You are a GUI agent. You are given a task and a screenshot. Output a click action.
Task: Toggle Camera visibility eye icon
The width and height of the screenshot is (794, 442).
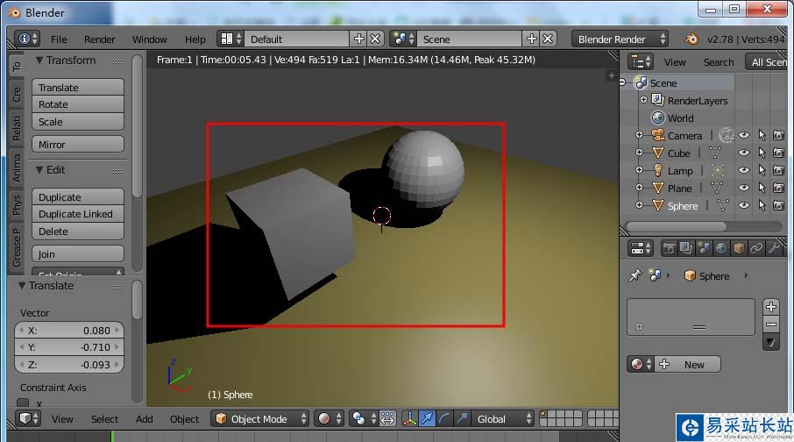(743, 135)
